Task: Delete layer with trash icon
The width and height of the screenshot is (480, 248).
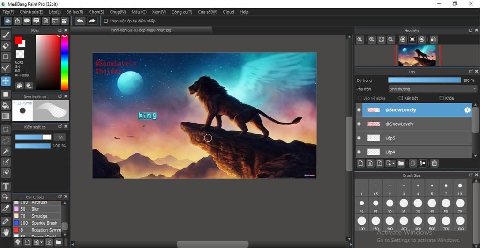Action: coord(434,163)
